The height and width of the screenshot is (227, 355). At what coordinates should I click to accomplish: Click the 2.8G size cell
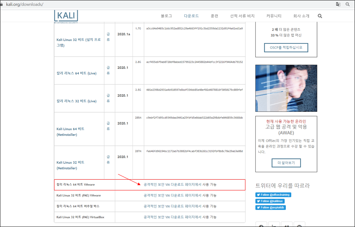[138, 62]
